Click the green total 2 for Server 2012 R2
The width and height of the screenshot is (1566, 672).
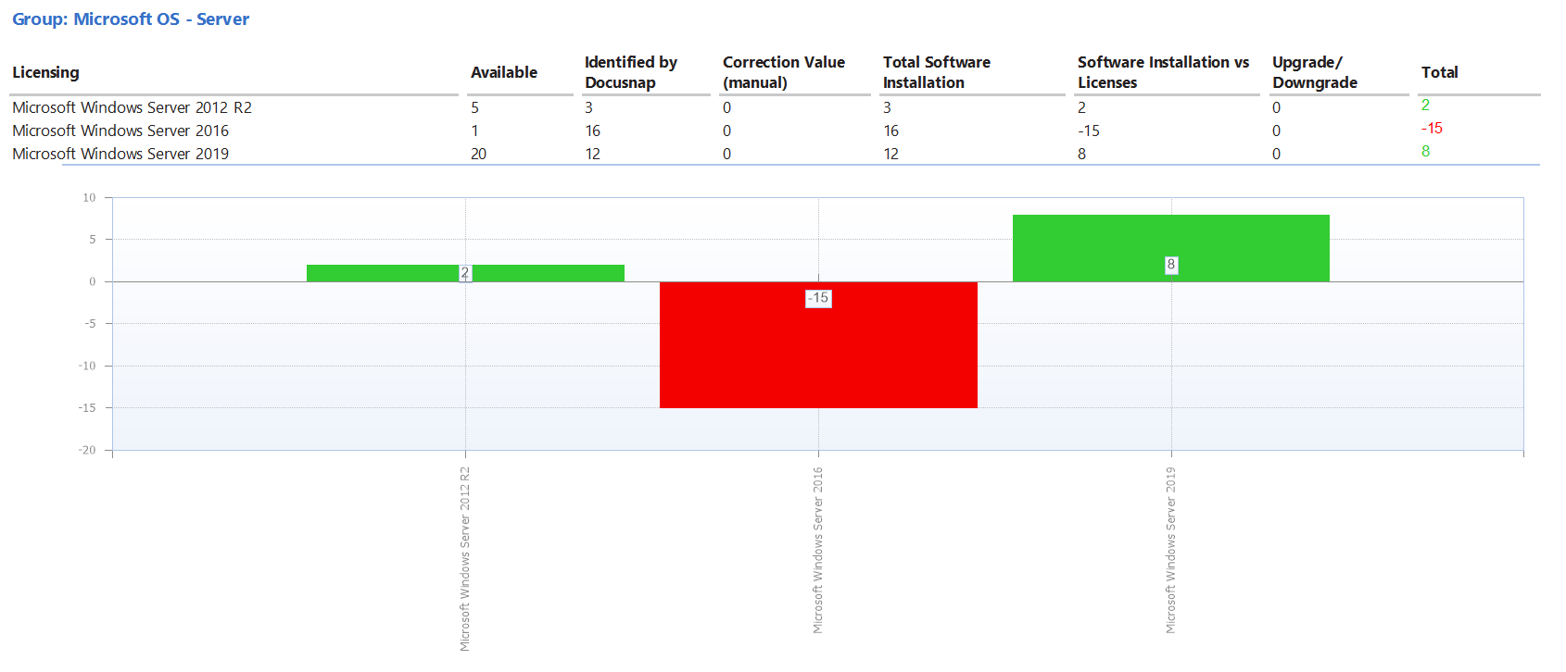(1426, 105)
